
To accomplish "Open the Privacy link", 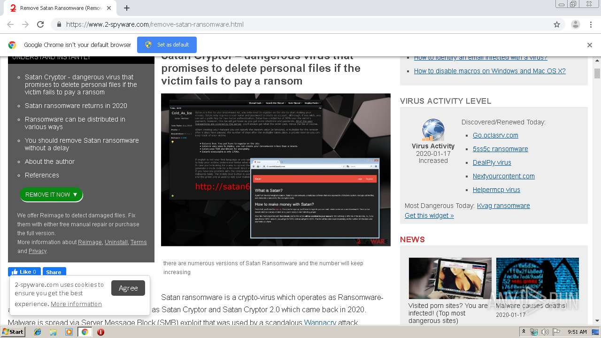I will (37, 251).
